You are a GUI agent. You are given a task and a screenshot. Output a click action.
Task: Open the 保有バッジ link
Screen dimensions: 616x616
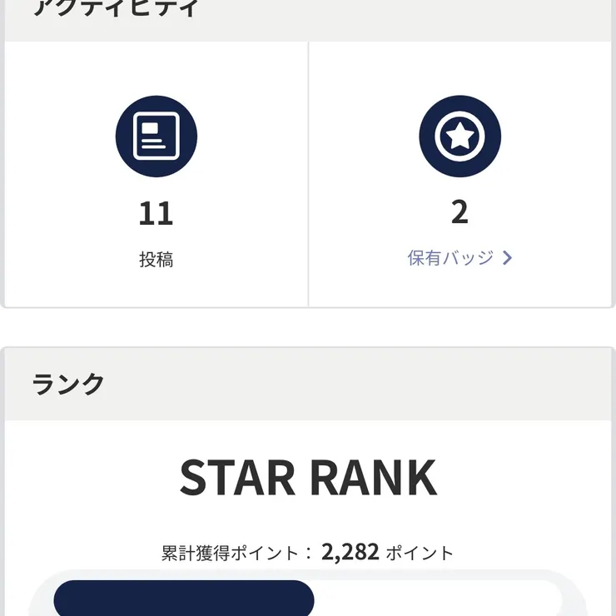(x=450, y=258)
